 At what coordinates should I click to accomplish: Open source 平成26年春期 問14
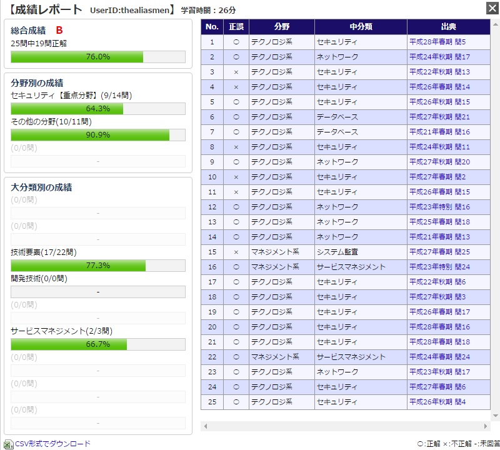(x=440, y=87)
